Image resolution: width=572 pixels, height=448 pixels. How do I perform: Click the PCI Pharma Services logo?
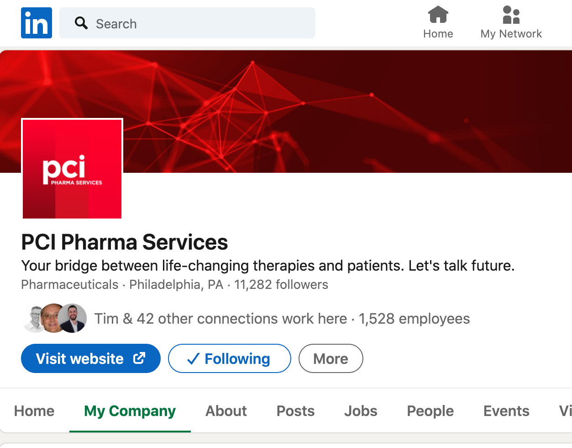click(x=72, y=169)
